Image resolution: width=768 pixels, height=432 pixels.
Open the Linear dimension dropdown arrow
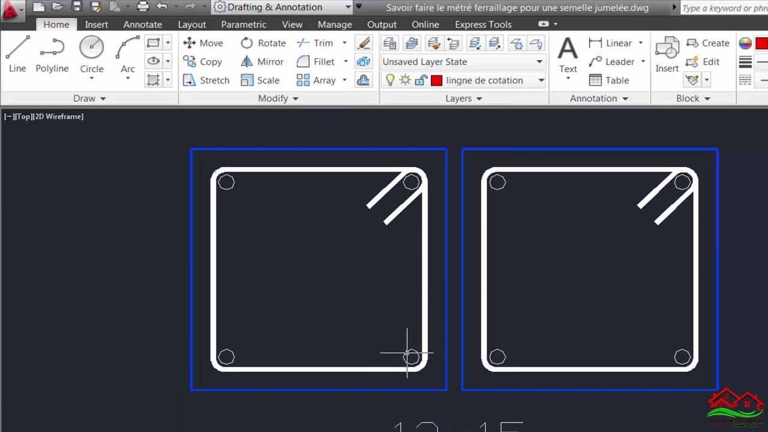point(641,43)
